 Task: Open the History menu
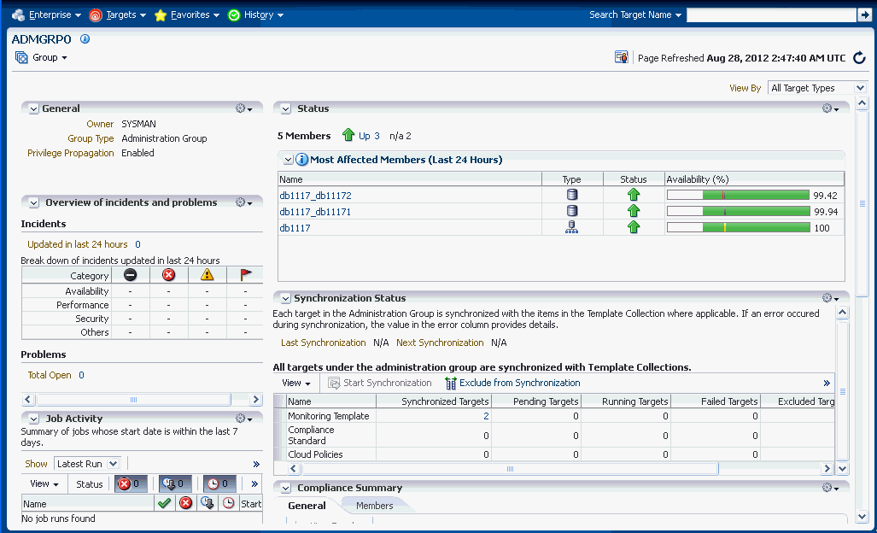pos(255,15)
